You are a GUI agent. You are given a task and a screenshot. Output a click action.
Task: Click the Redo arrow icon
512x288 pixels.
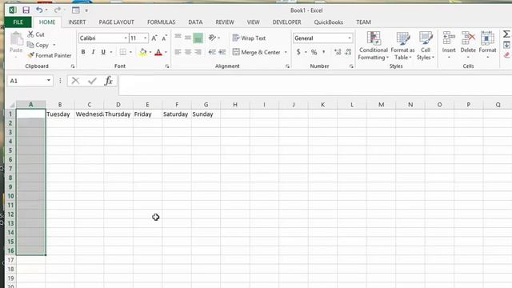(x=57, y=10)
